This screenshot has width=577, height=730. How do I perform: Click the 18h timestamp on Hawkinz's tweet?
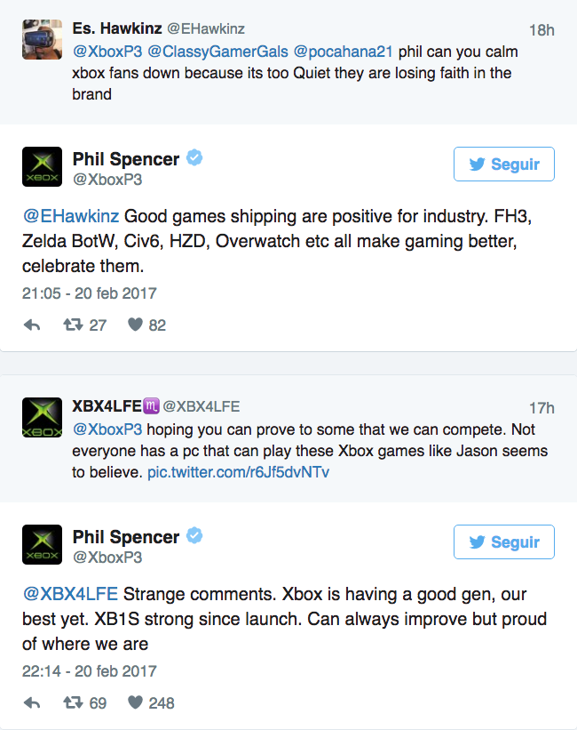(541, 30)
